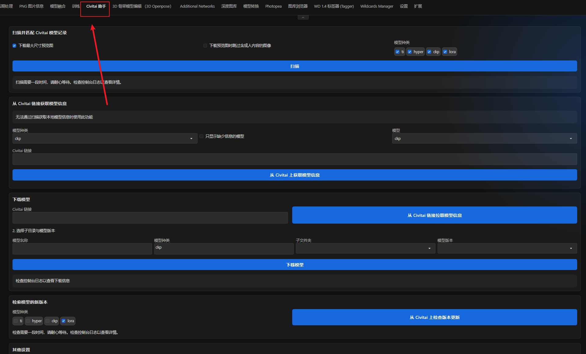This screenshot has width=586, height=354.
Task: Toggle the download max-size preview checkbox
Action: point(14,46)
